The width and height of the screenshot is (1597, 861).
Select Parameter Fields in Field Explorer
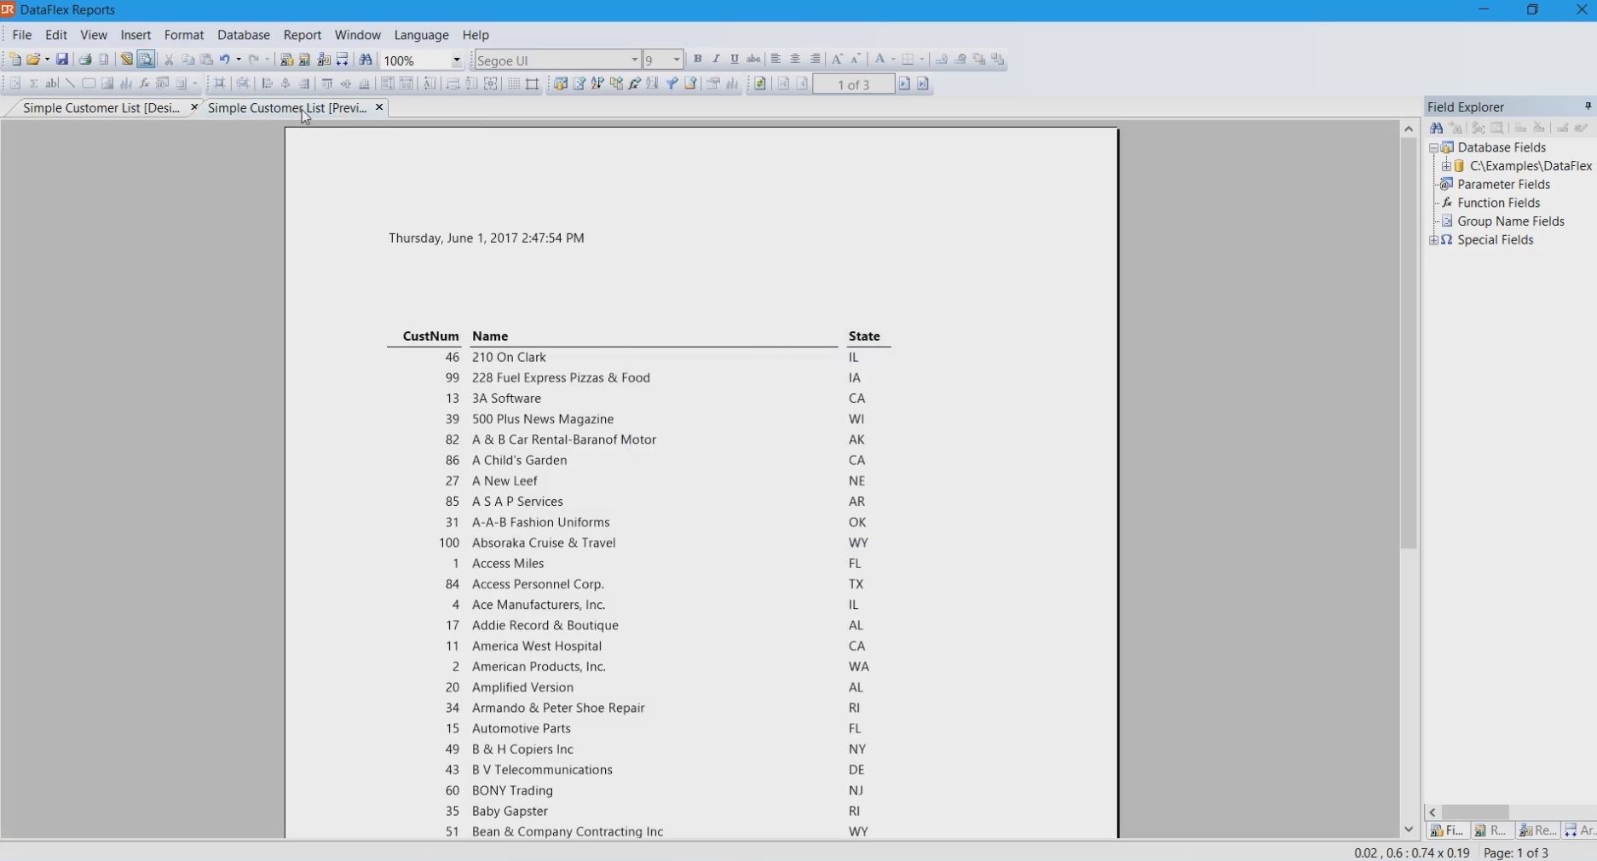(x=1503, y=185)
